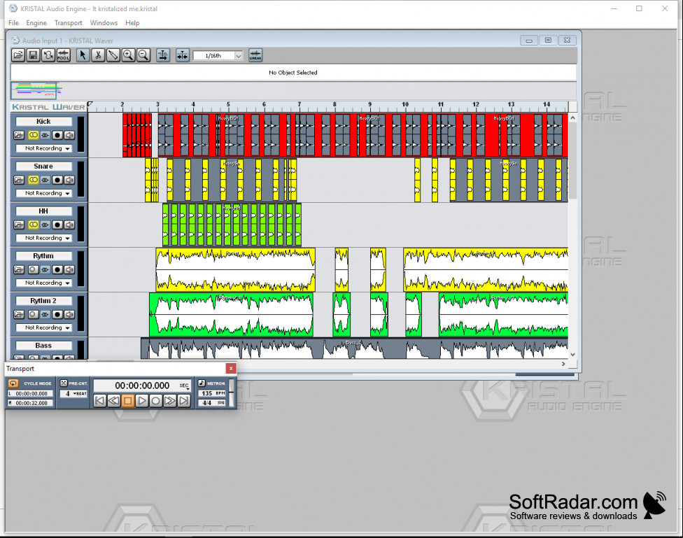Open the Engine menu
The width and height of the screenshot is (683, 538).
click(36, 22)
